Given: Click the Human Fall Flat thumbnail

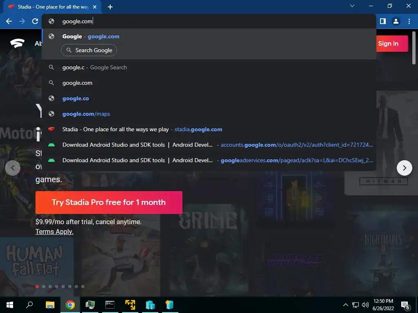Looking at the screenshot, I should point(36,266).
